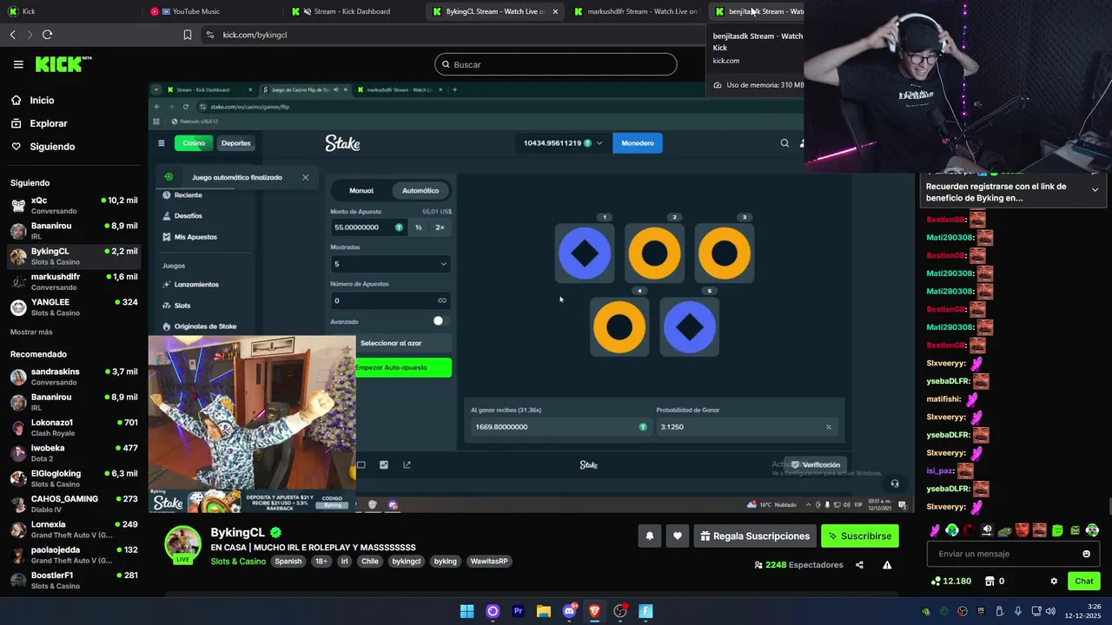Open BoostlerF1 recommended channel
The height and width of the screenshot is (625, 1112).
click(74, 580)
